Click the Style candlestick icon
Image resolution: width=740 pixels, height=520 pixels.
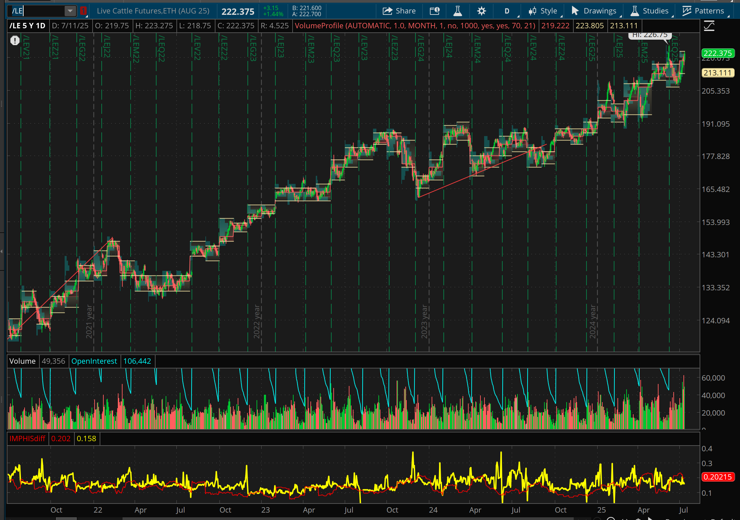click(x=532, y=11)
